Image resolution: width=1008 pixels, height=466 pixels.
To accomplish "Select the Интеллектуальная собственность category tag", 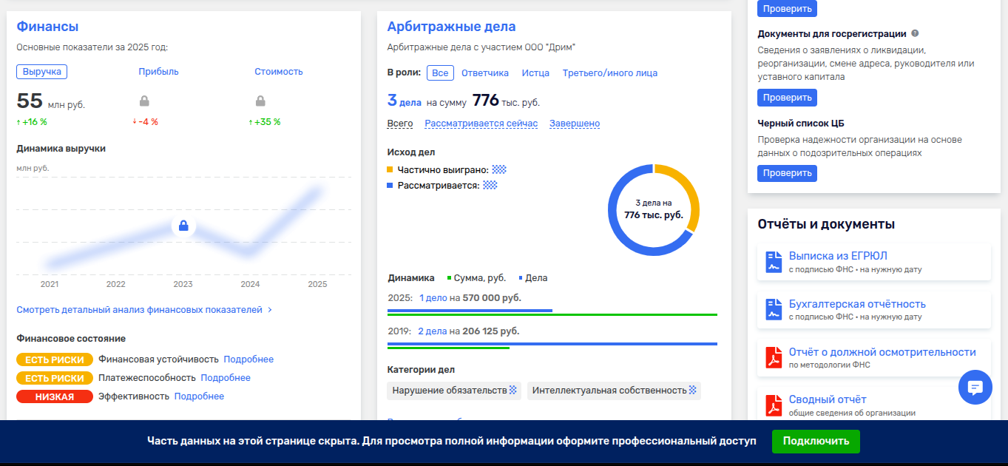I will [x=614, y=390].
